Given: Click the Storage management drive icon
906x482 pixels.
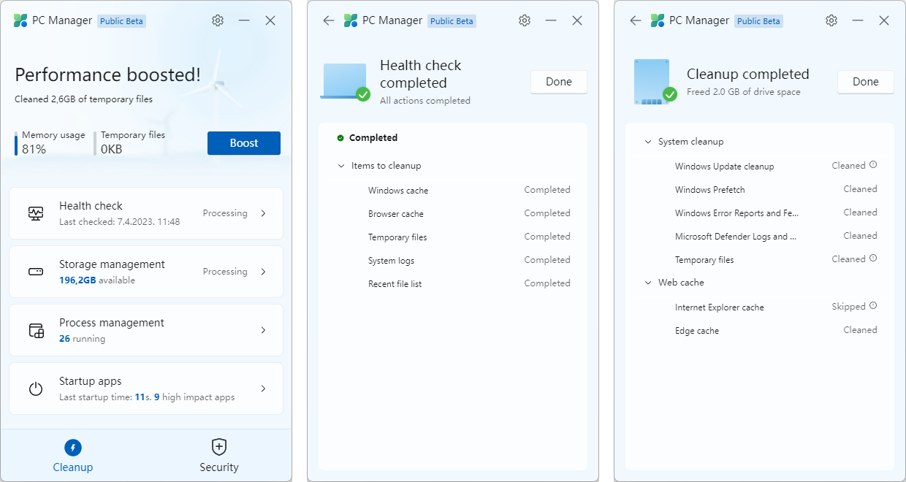Looking at the screenshot, I should pyautogui.click(x=36, y=272).
